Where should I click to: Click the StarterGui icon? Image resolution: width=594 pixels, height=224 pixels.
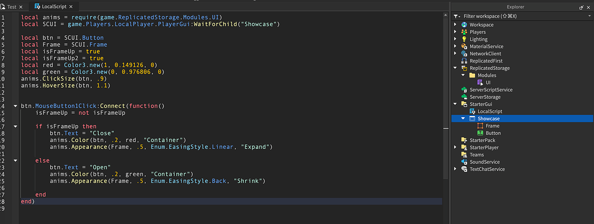click(464, 104)
